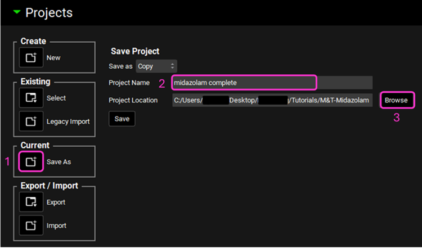This screenshot has width=422, height=248.
Task: Click the Project Location path field
Action: point(272,100)
